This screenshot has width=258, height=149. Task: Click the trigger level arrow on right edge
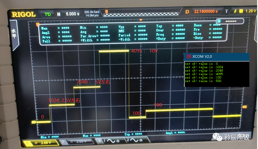coord(244,107)
